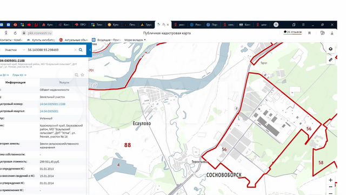Clear the coordinates search field with the X
The image size is (346, 195).
click(x=76, y=50)
